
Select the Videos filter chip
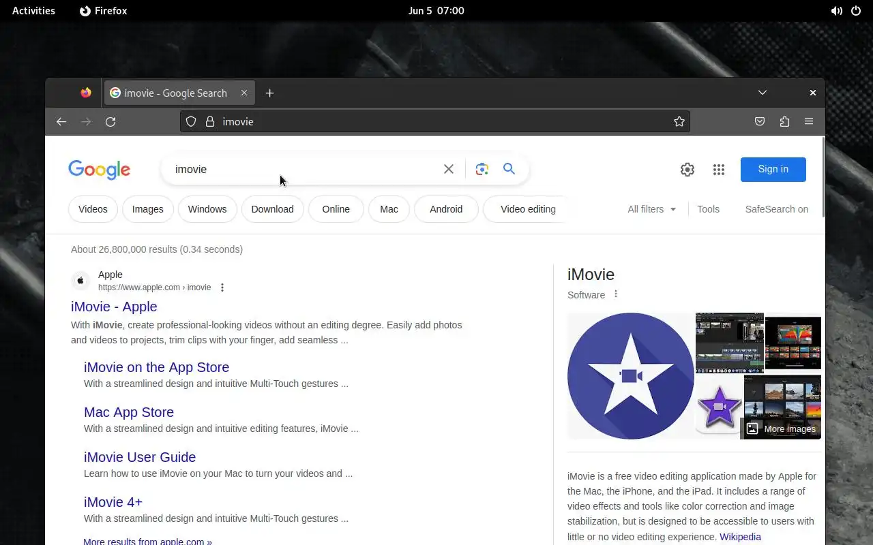(93, 209)
